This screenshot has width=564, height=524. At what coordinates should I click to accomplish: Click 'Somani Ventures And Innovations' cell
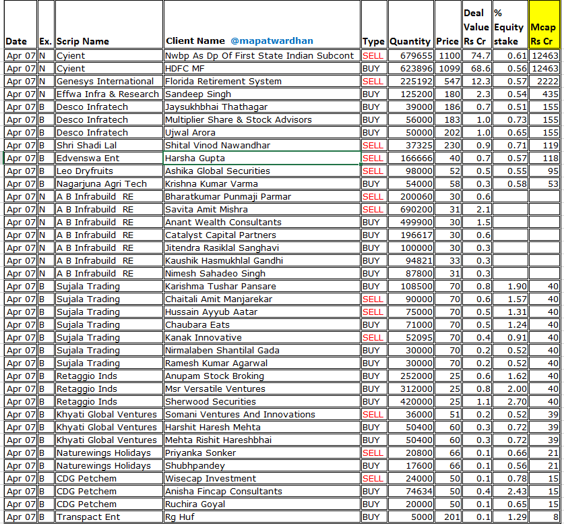[262, 415]
